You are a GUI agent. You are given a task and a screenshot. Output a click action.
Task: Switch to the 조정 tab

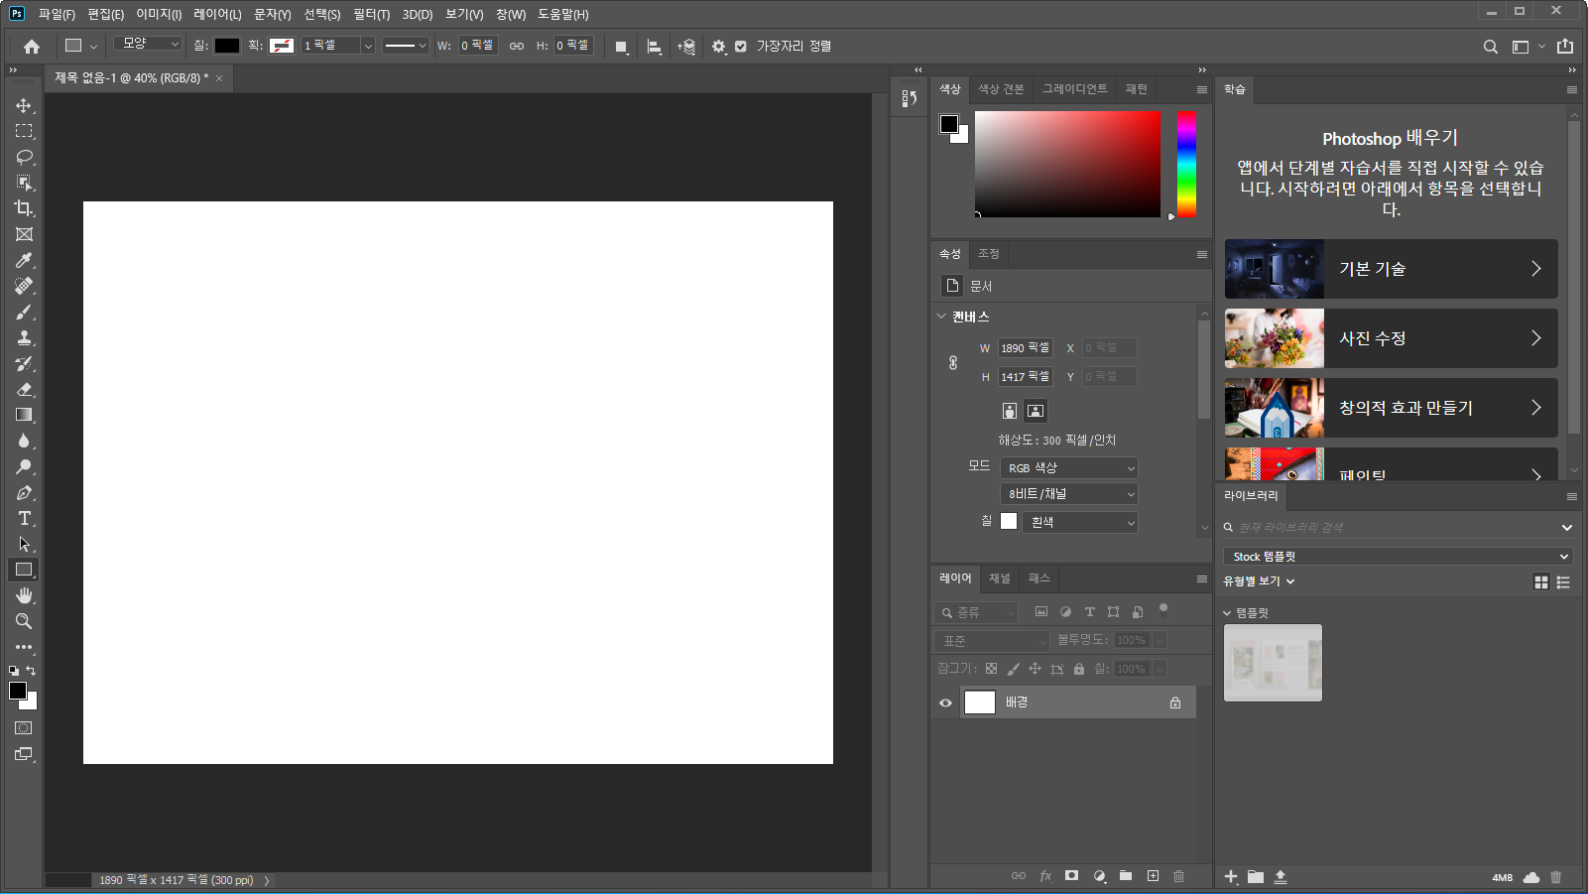tap(989, 254)
